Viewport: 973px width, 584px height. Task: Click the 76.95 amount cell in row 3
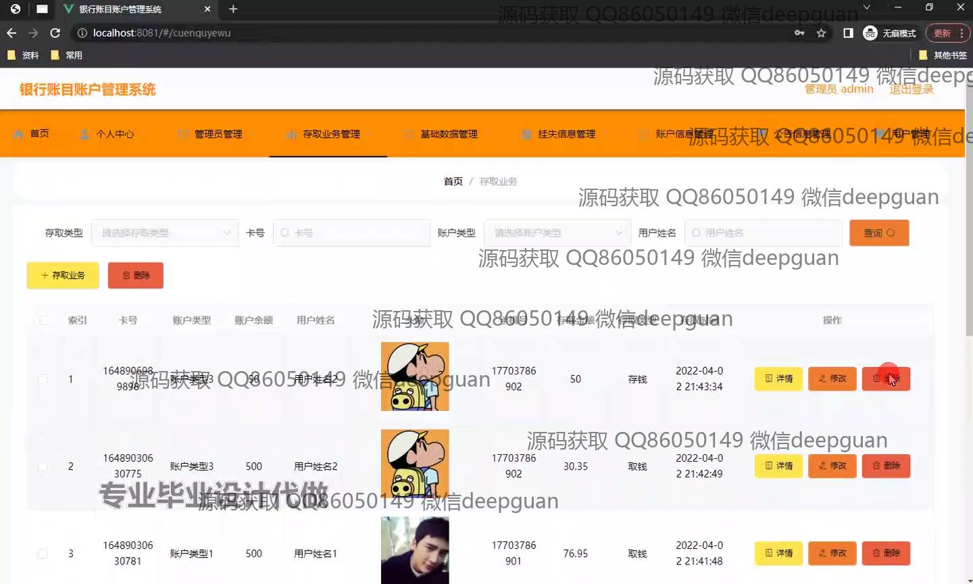[x=576, y=554]
